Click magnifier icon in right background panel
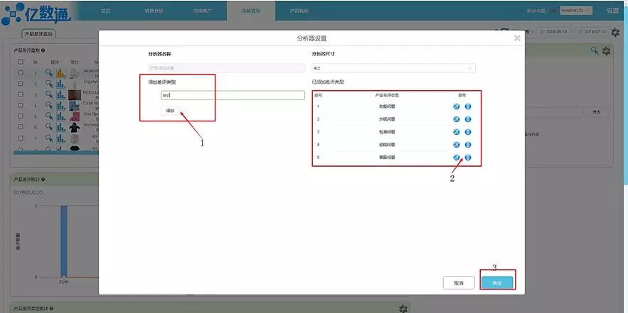The image size is (628, 313). tap(595, 50)
